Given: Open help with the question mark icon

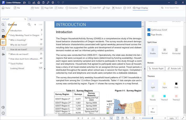Looking at the screenshot, I should (x=43, y=2).
